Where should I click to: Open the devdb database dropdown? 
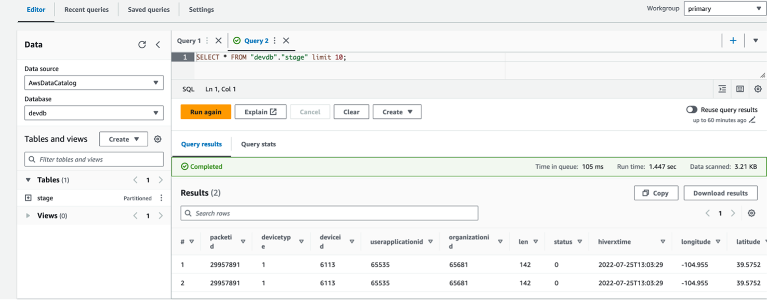94,113
